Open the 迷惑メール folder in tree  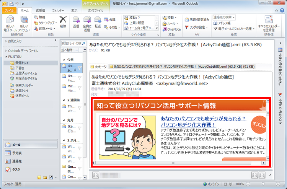19,96
